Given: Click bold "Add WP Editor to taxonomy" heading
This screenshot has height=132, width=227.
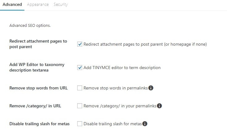Looking at the screenshot, I should (37, 64).
